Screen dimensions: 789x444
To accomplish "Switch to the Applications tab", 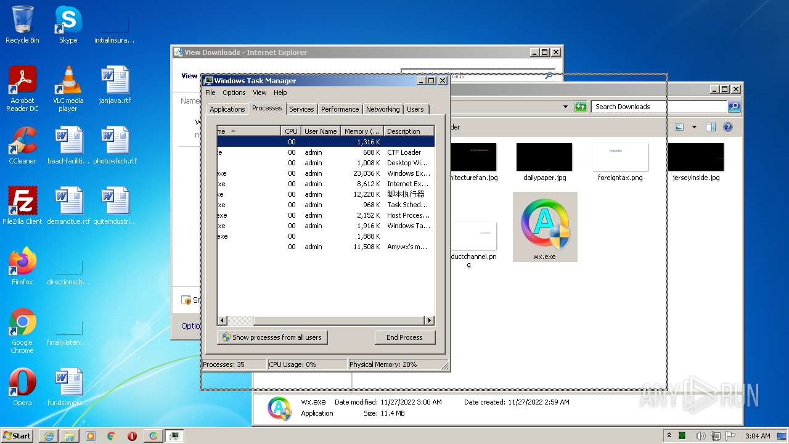I will (x=227, y=109).
